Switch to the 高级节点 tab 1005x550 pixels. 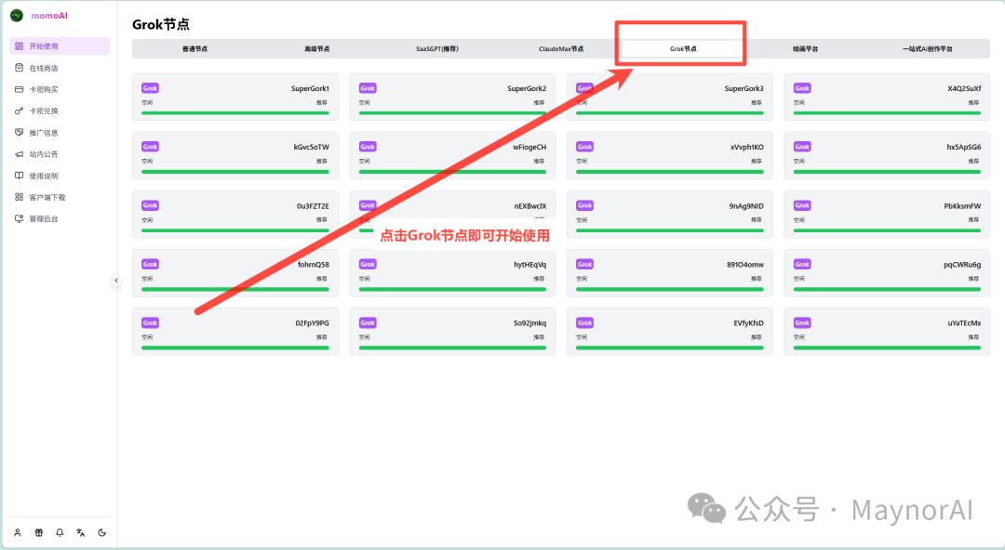tap(317, 48)
